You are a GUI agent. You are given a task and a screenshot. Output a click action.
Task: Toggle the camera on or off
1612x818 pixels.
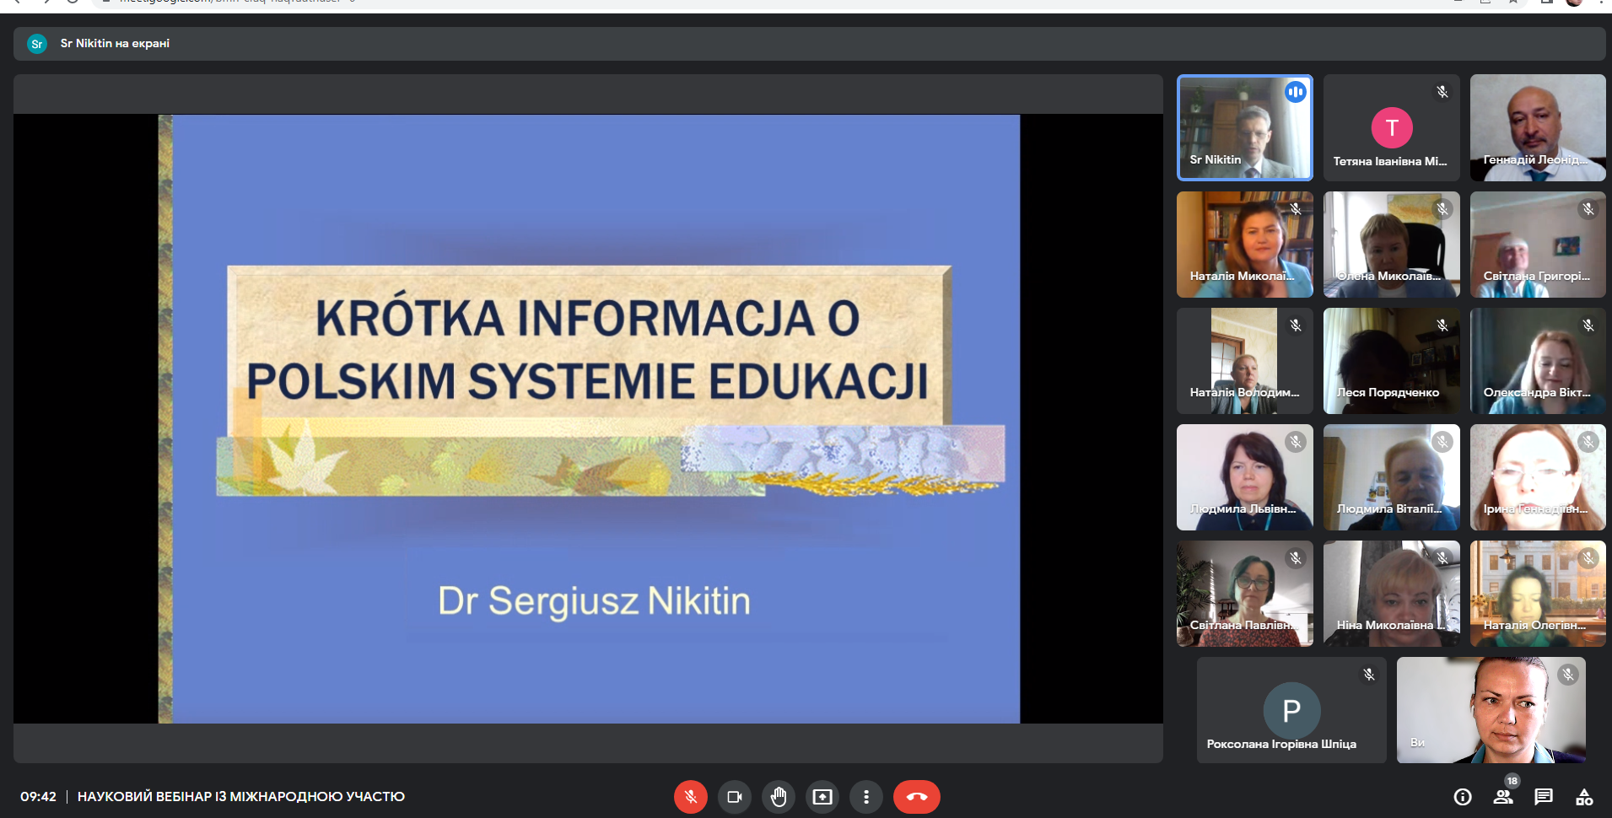pyautogui.click(x=734, y=797)
